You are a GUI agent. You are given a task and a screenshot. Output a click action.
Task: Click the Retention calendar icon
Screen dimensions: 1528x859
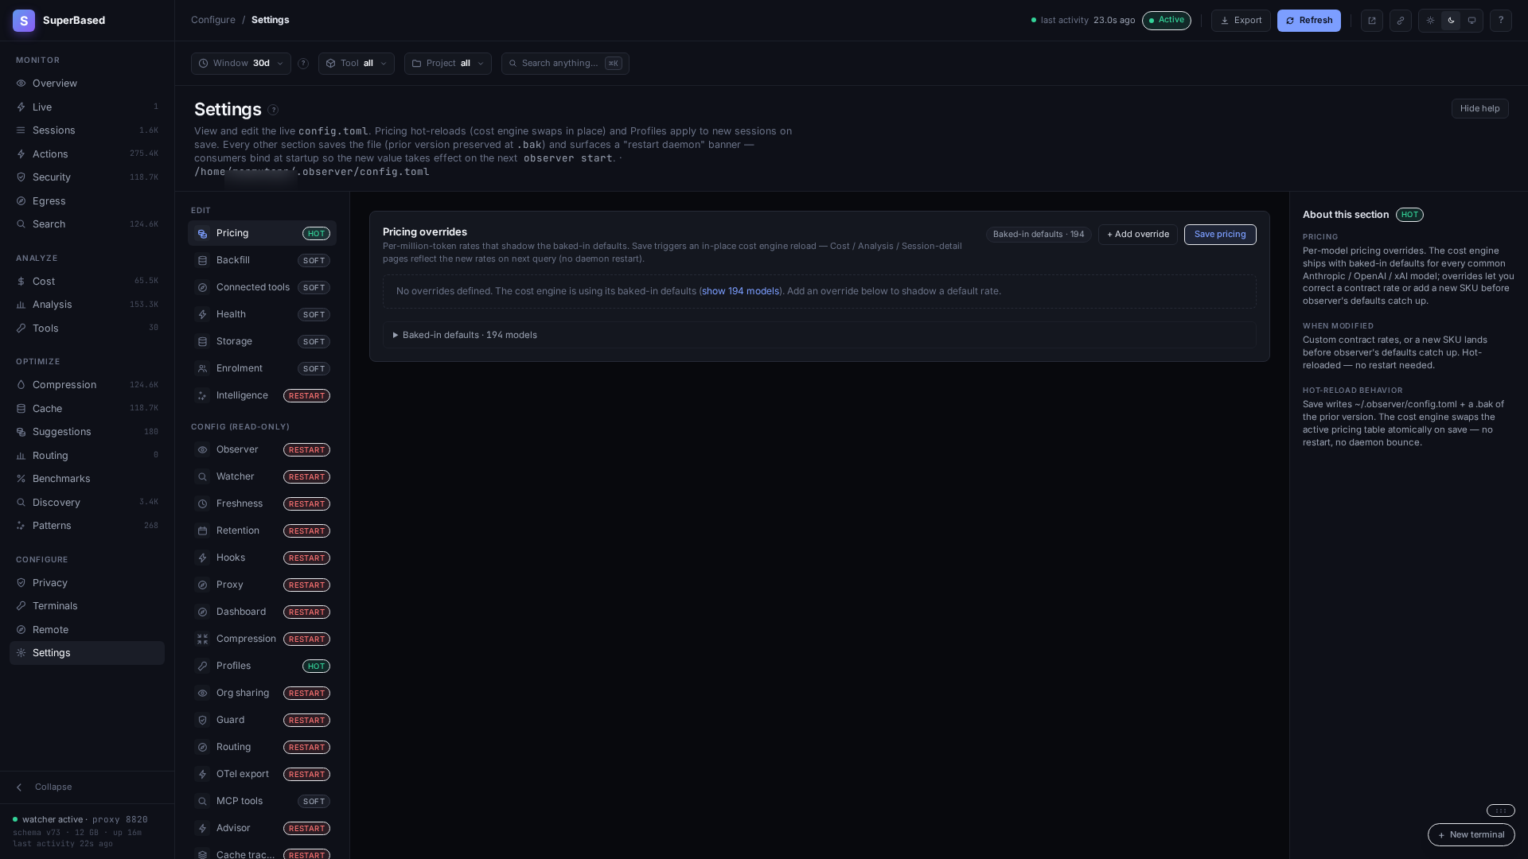(x=202, y=531)
